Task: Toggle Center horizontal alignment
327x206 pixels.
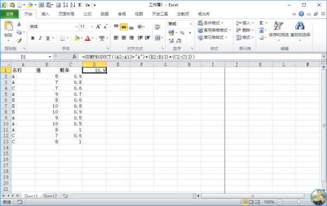Action: tap(124, 38)
